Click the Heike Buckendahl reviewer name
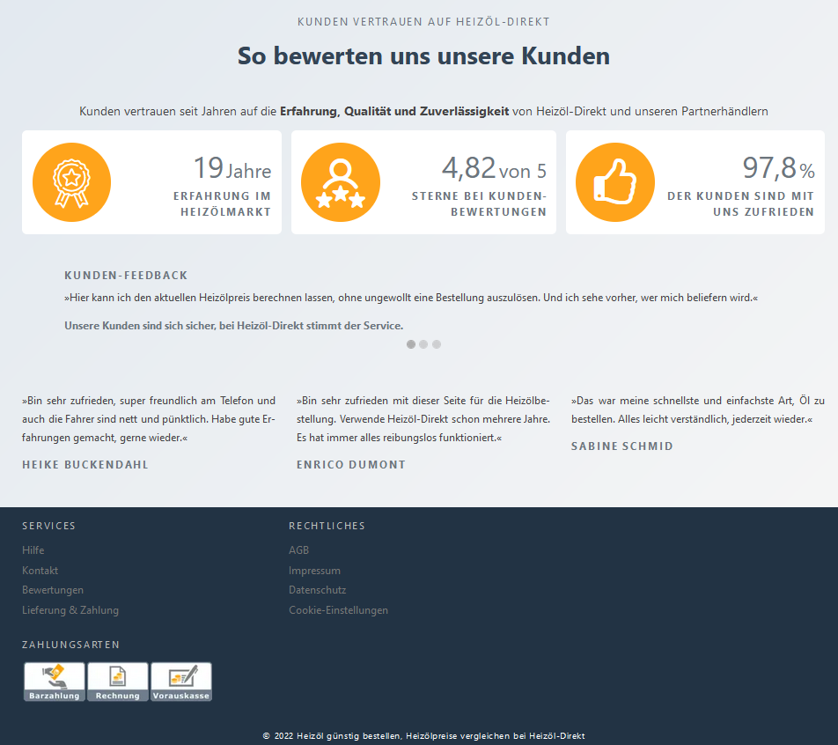Screen dimensions: 838x745 85,465
